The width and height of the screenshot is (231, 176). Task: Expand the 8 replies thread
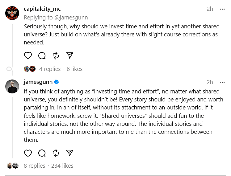click(35, 166)
